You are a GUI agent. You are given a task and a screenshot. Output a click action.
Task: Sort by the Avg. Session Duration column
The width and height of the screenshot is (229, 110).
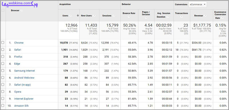(163, 15)
